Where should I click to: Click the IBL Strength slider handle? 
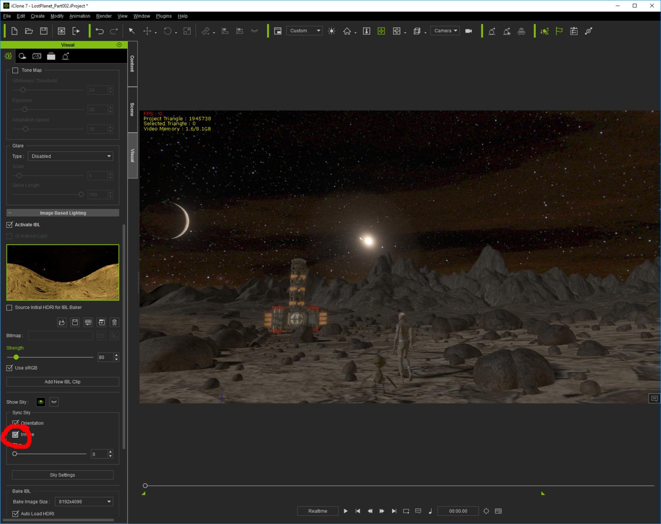tap(16, 357)
